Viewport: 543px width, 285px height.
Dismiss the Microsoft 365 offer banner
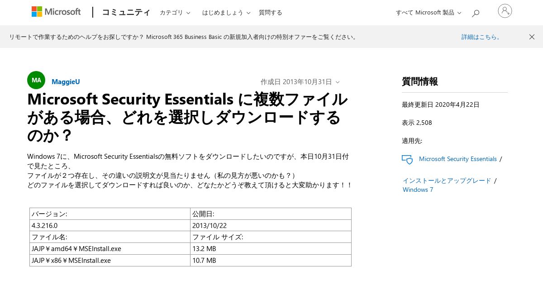(x=532, y=37)
